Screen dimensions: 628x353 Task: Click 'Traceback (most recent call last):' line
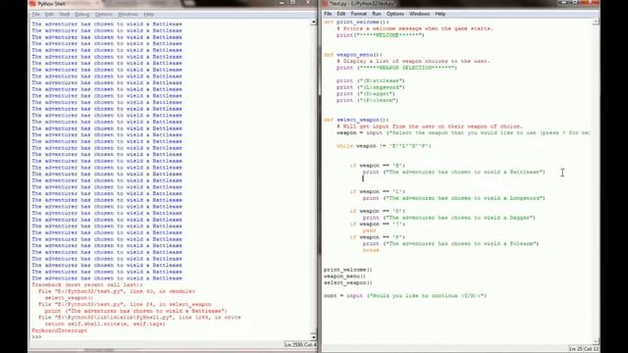[87, 285]
